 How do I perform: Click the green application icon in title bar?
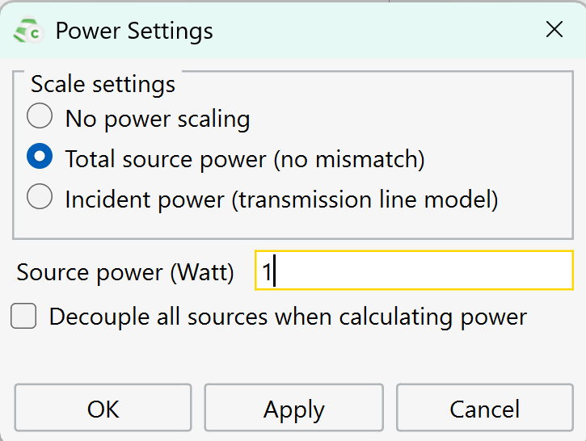[x=28, y=30]
